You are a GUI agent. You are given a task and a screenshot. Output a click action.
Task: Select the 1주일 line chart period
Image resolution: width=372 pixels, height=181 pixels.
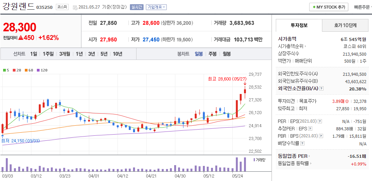tap(48, 54)
